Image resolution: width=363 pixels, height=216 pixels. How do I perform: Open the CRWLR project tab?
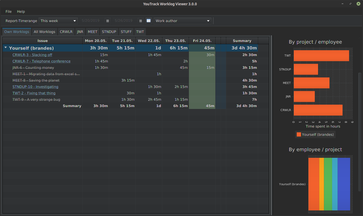click(66, 32)
